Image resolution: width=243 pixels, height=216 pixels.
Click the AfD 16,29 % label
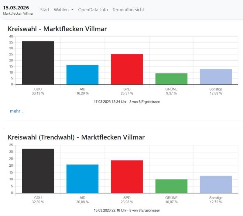click(82, 91)
